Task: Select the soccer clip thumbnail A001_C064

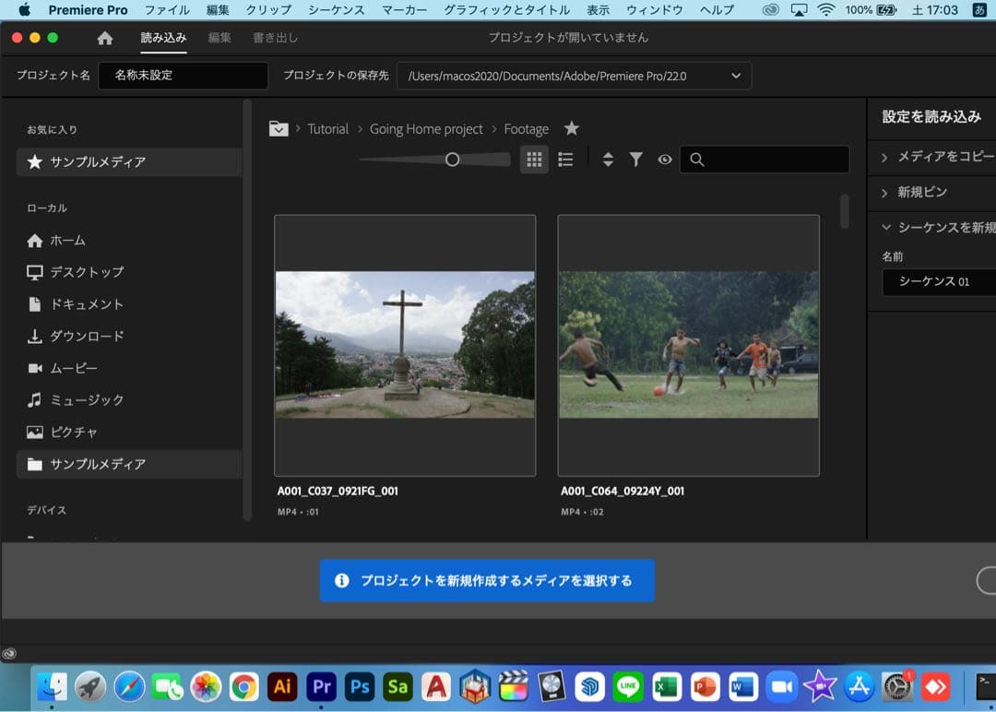Action: pos(688,345)
